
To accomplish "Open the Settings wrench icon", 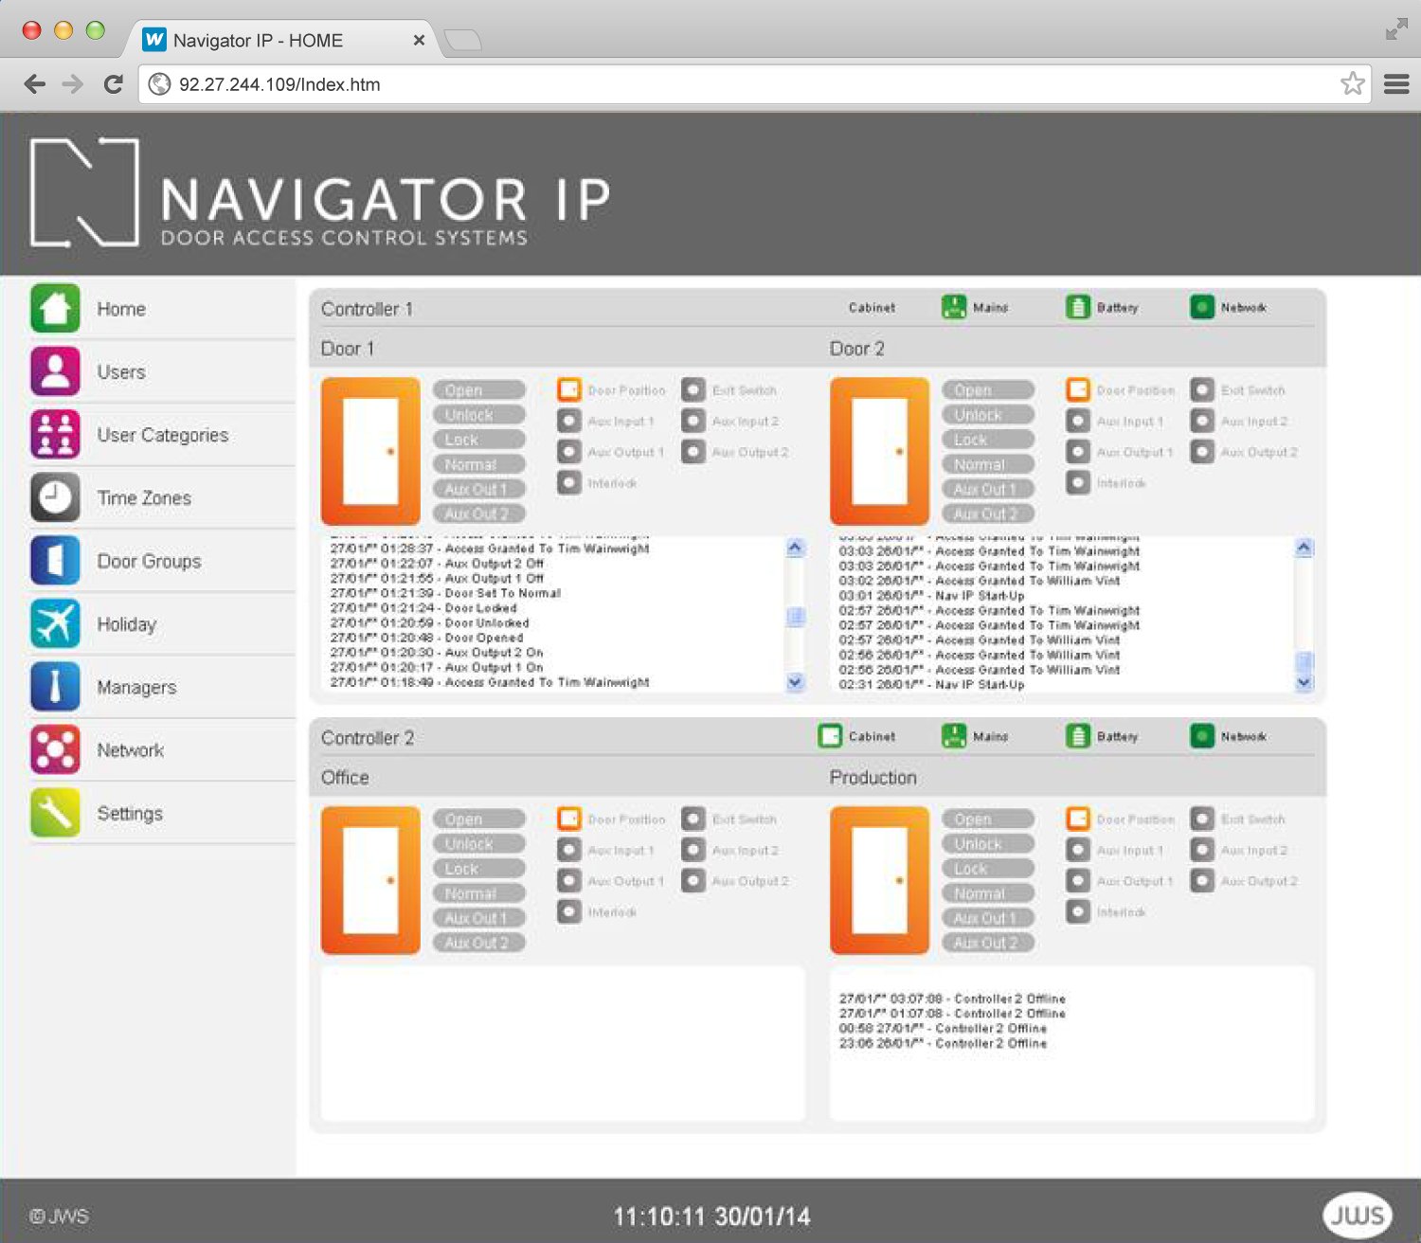I will [55, 813].
